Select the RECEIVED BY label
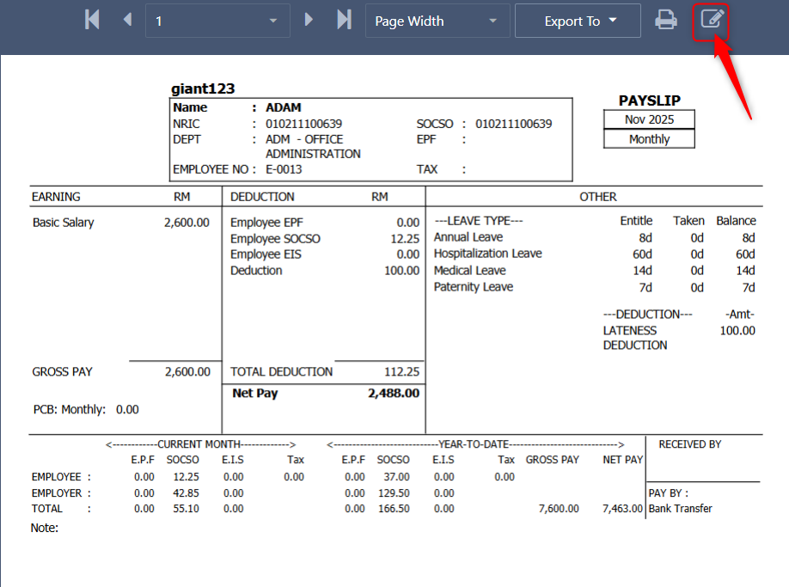This screenshot has height=587, width=789. point(690,444)
